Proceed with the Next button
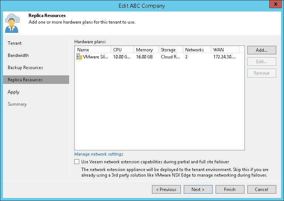 coord(198,190)
